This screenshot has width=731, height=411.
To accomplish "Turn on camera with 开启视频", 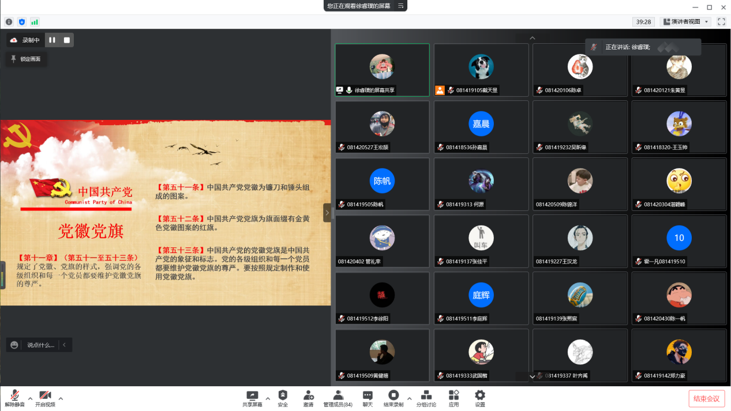I will 45,399.
